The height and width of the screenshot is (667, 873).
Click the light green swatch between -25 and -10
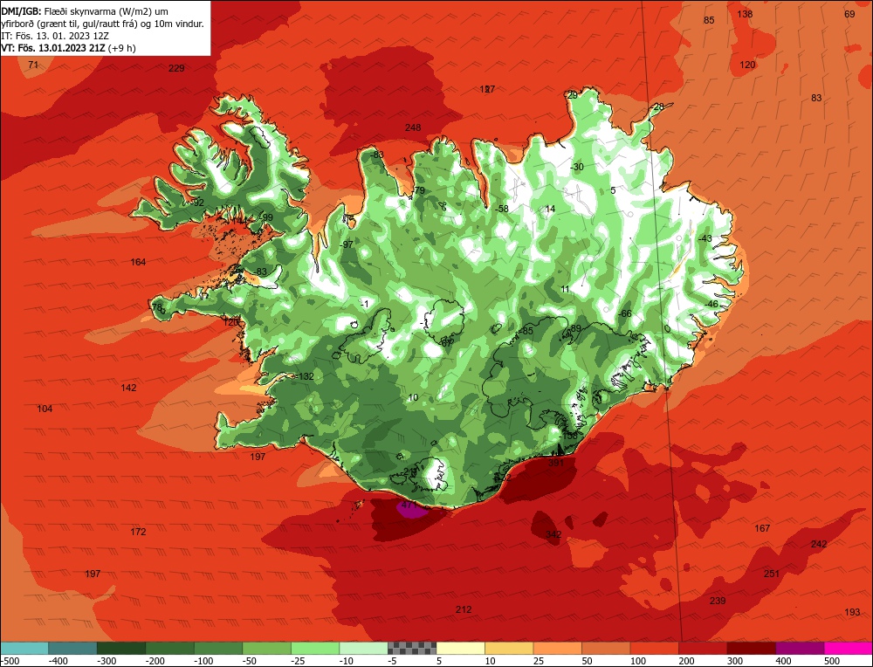(x=315, y=648)
